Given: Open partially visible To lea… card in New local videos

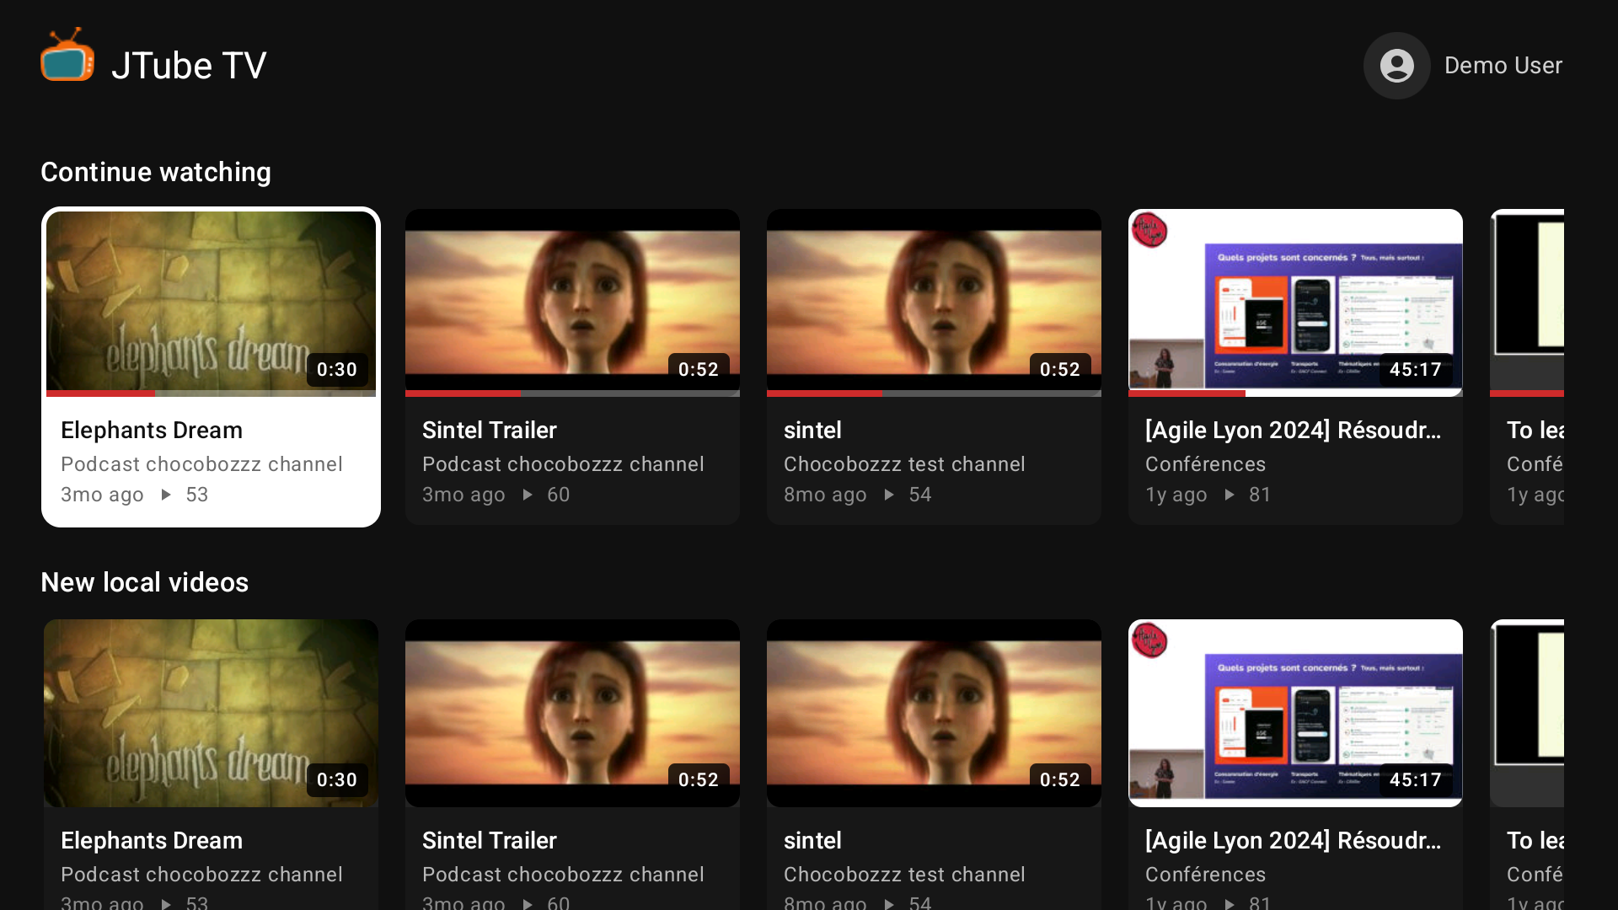Looking at the screenshot, I should click(1527, 764).
